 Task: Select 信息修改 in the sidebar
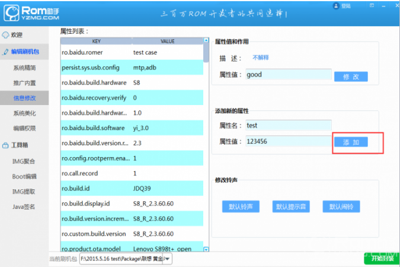[24, 98]
